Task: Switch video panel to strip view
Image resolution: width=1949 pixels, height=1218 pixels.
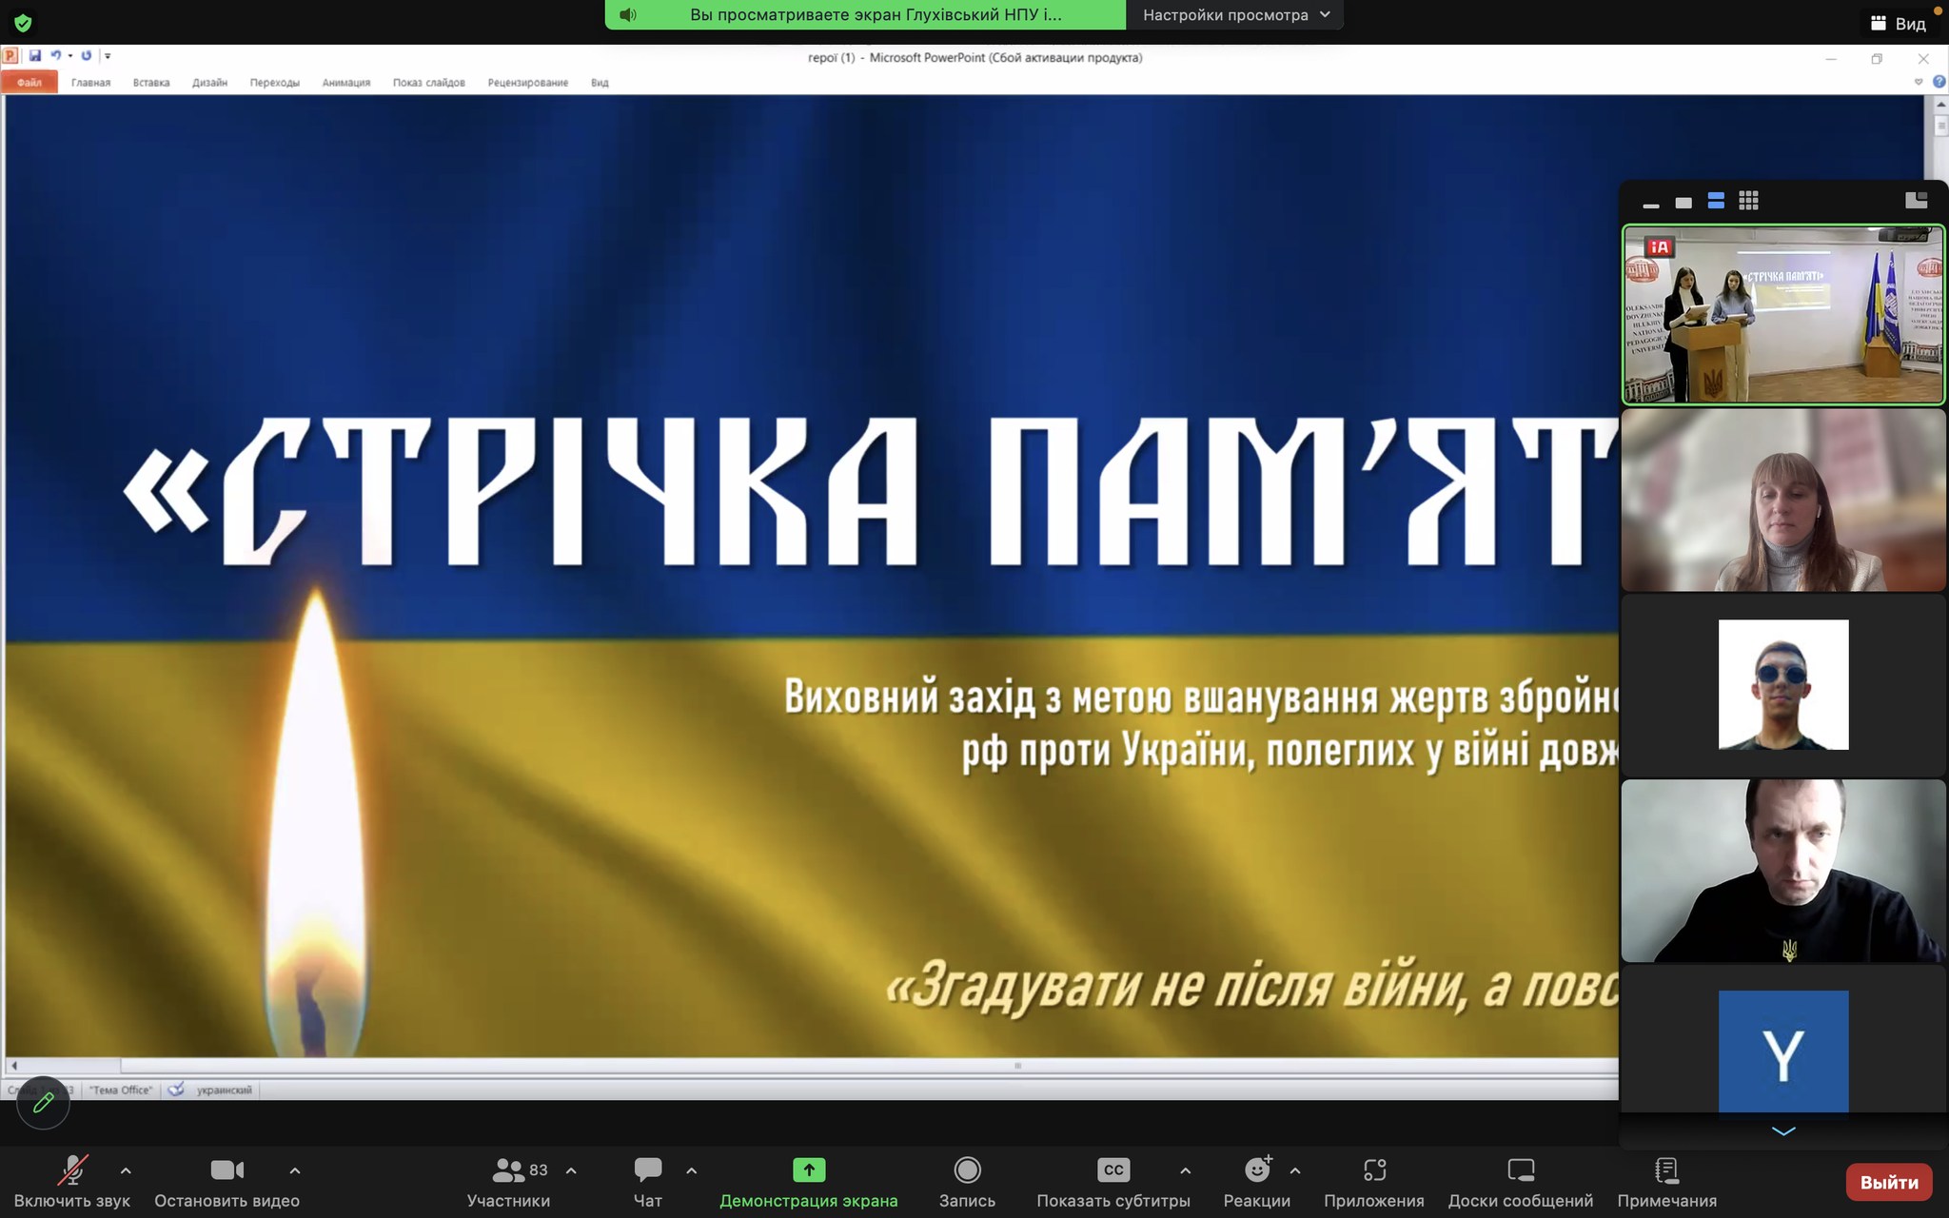Action: 1716,201
